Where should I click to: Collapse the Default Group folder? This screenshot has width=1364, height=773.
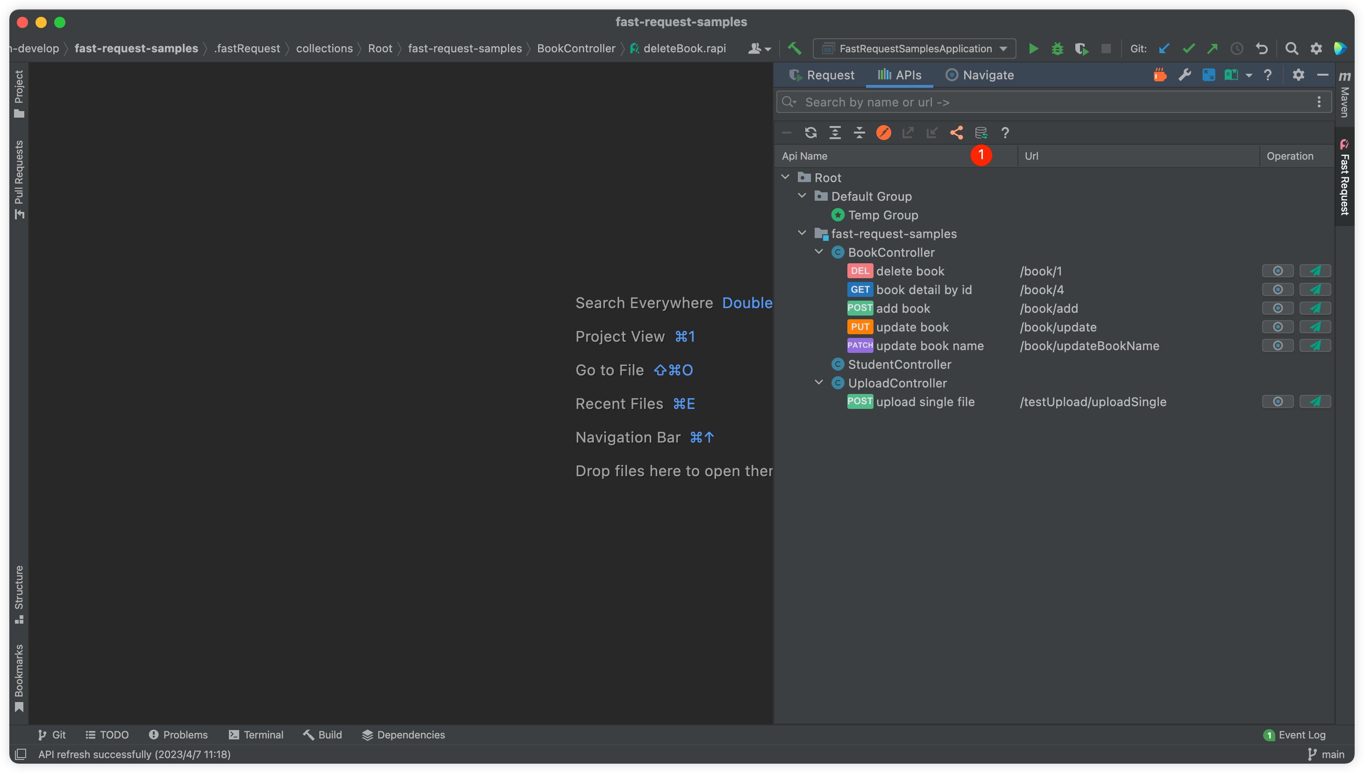click(802, 197)
